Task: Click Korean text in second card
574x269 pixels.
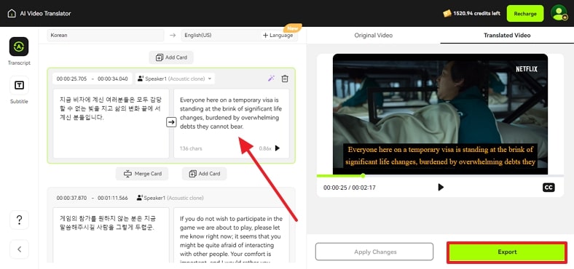Action: tap(111, 235)
